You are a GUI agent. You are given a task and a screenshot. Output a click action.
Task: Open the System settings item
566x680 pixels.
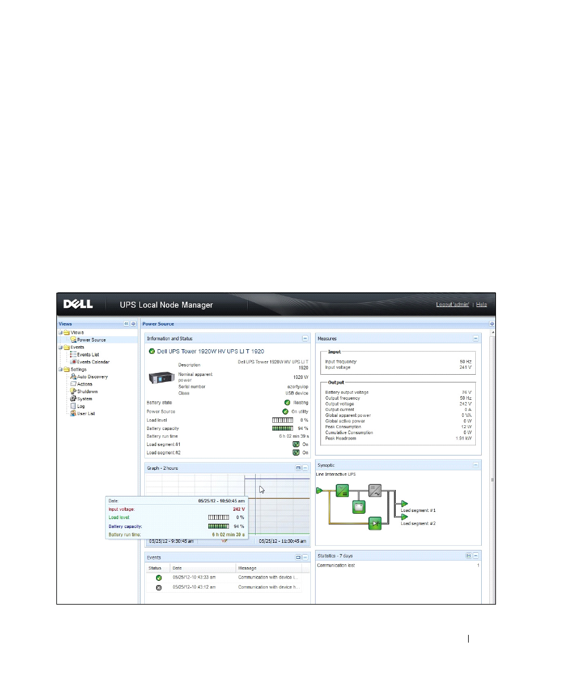(x=84, y=399)
